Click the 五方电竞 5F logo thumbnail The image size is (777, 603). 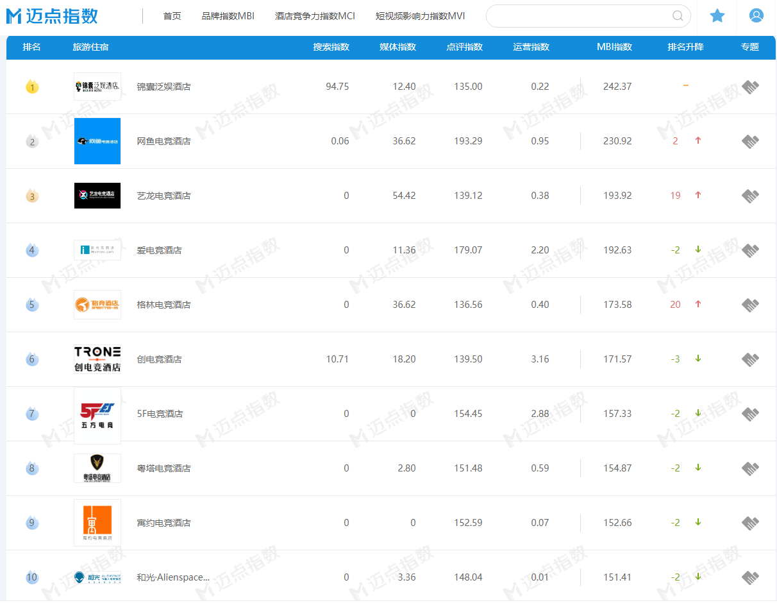(x=97, y=416)
